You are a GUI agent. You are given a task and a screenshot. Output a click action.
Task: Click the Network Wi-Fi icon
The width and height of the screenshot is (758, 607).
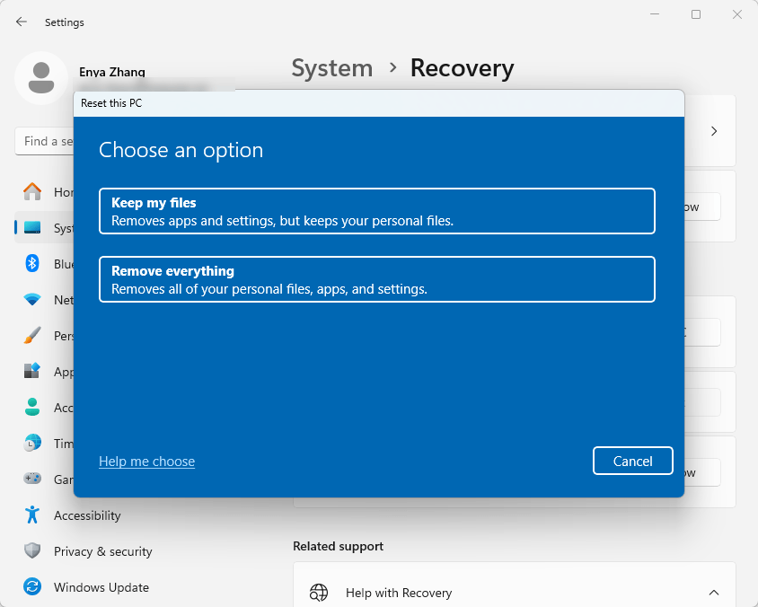(32, 299)
